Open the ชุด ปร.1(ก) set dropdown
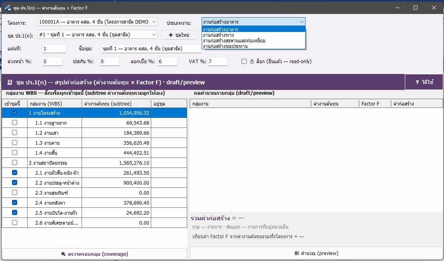Viewport: 444px width, 261px height. coord(98,34)
